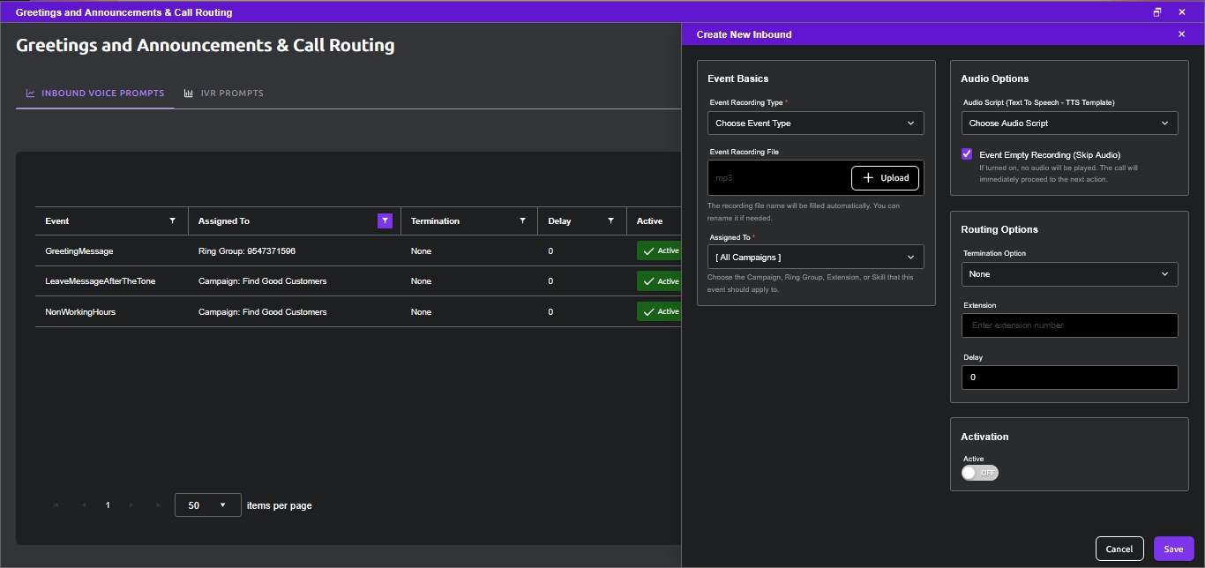Open the Termination column filter icon
The width and height of the screenshot is (1205, 568).
click(522, 220)
